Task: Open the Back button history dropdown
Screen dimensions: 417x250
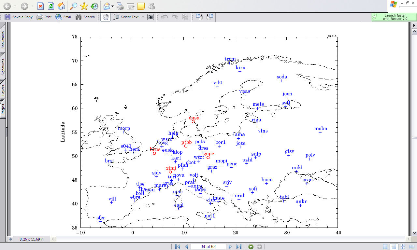Action: pyautogui.click(x=15, y=6)
